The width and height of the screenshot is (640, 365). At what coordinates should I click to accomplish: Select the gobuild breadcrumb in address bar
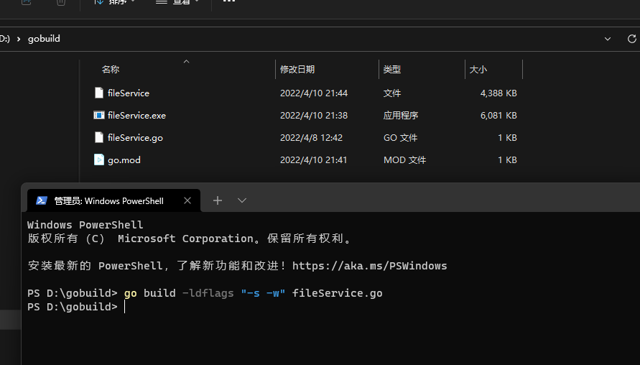click(x=44, y=39)
